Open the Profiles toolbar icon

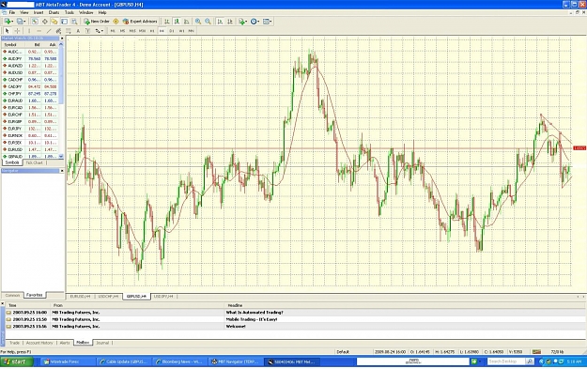click(22, 22)
